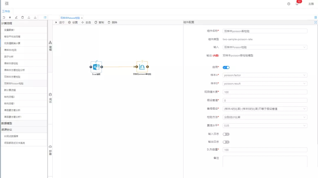Open the notifications bell icon

pos(297,4)
